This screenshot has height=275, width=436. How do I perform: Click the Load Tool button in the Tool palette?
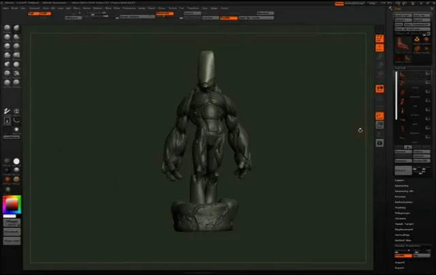(403, 15)
